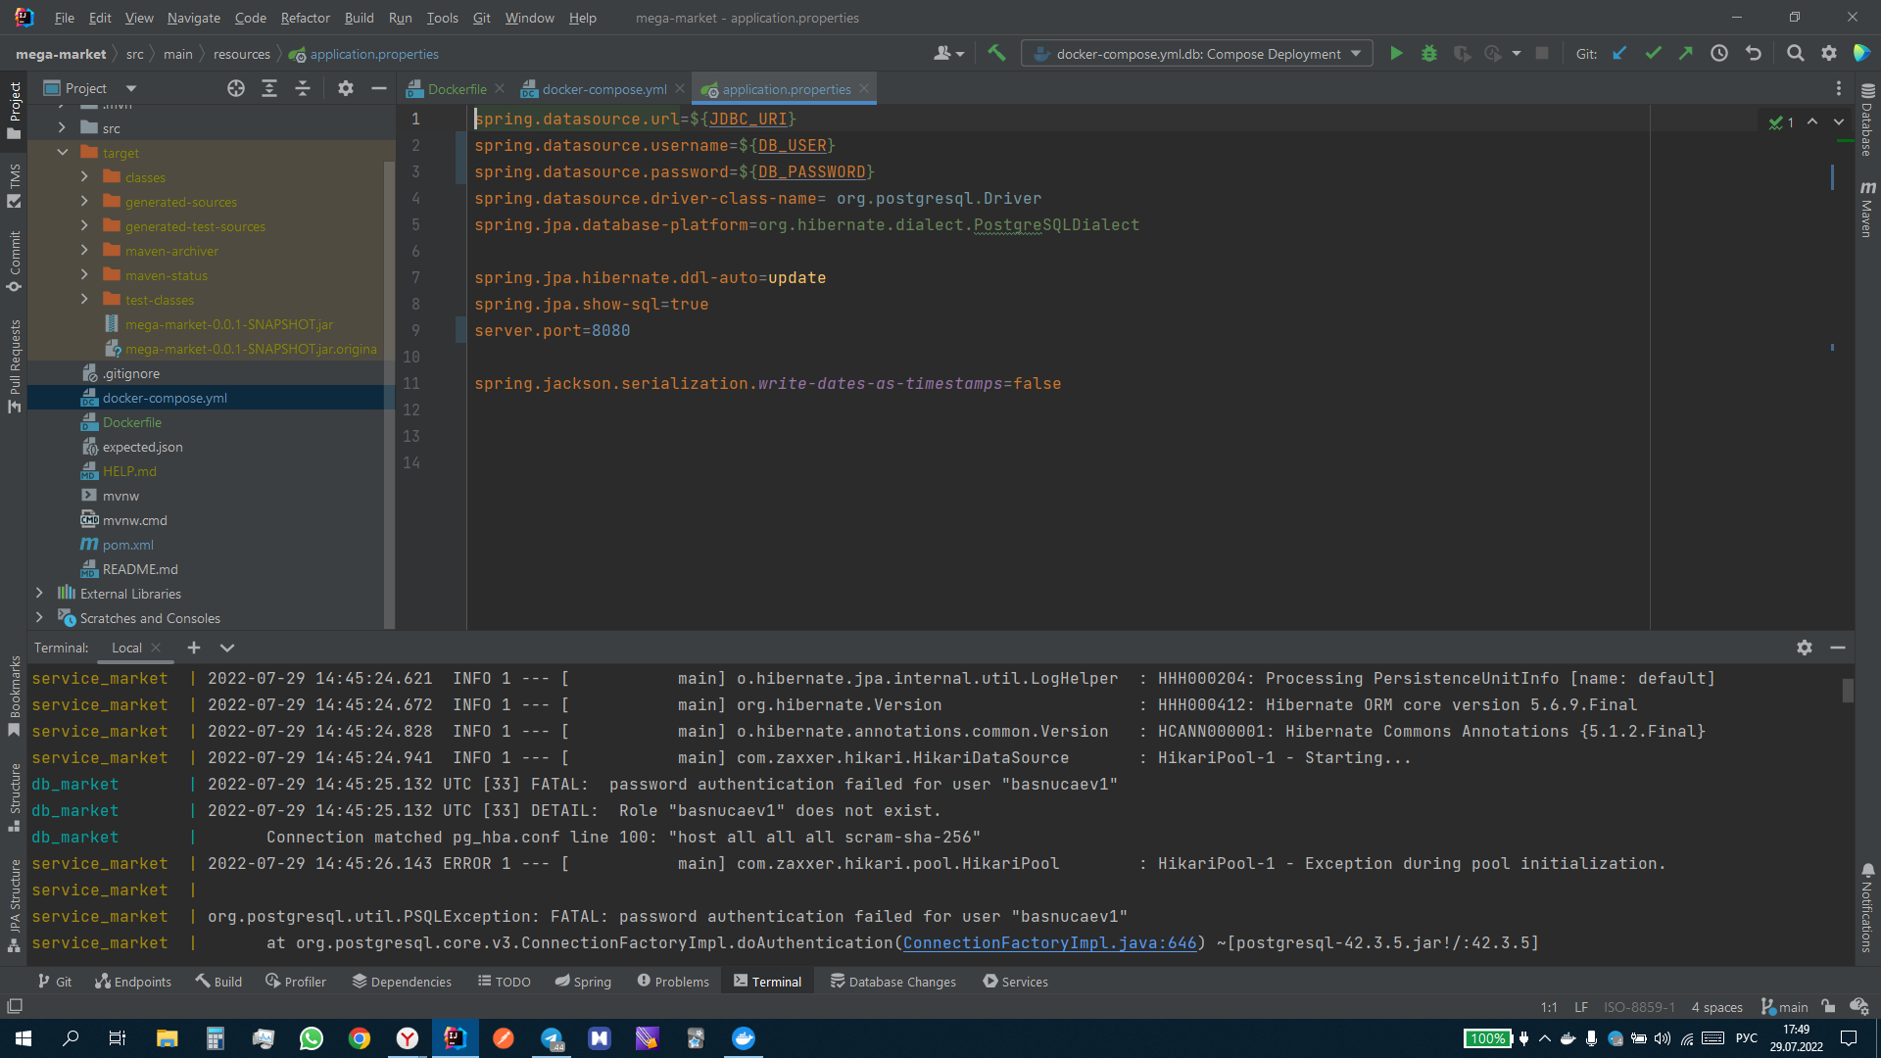Start debugging with the bug icon
The image size is (1881, 1058).
pyautogui.click(x=1429, y=54)
